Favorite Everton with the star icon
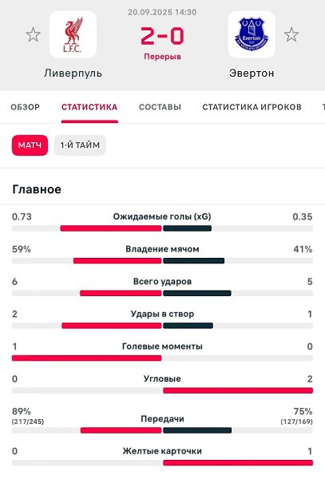The image size is (325, 479). pos(291,34)
